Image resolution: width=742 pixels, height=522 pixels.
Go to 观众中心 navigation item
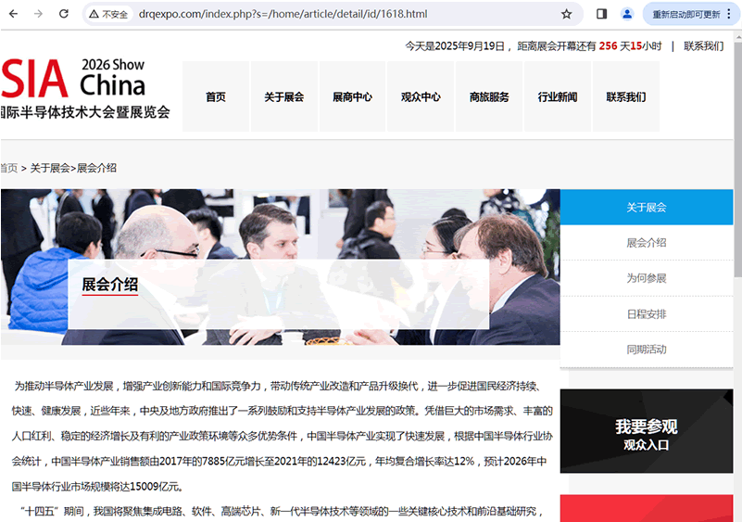click(x=421, y=96)
